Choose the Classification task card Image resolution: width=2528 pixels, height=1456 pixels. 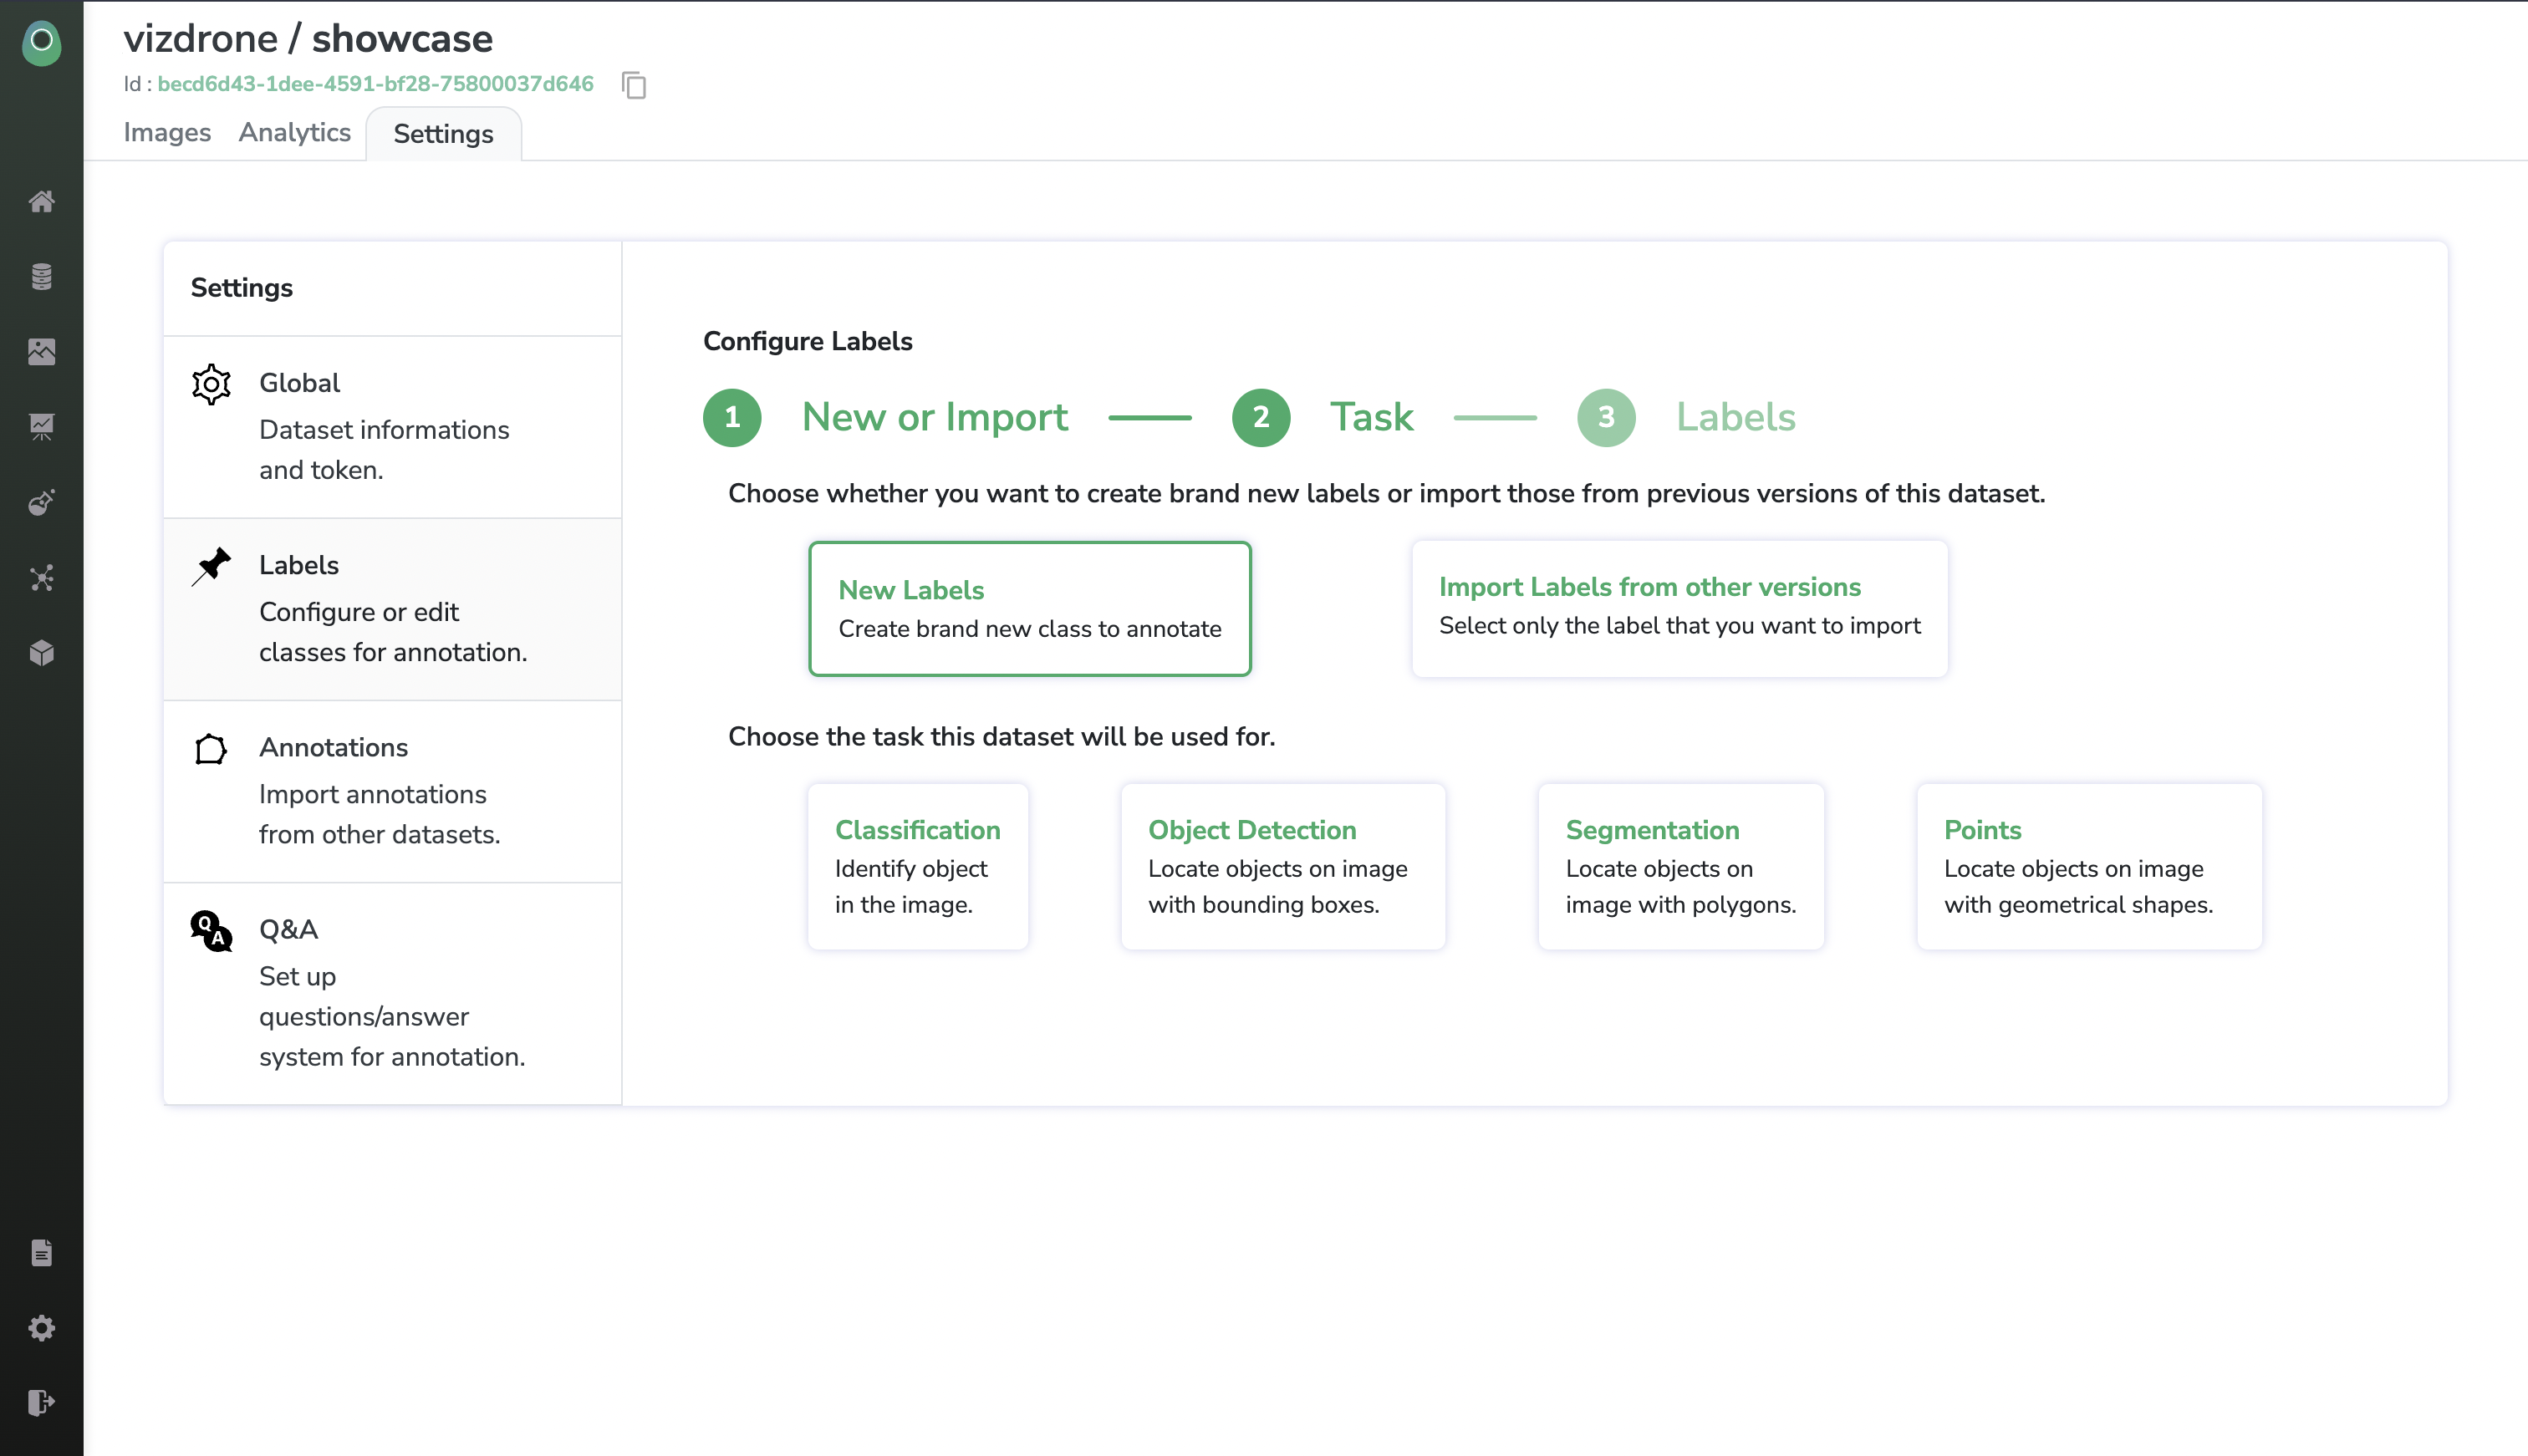tap(917, 866)
